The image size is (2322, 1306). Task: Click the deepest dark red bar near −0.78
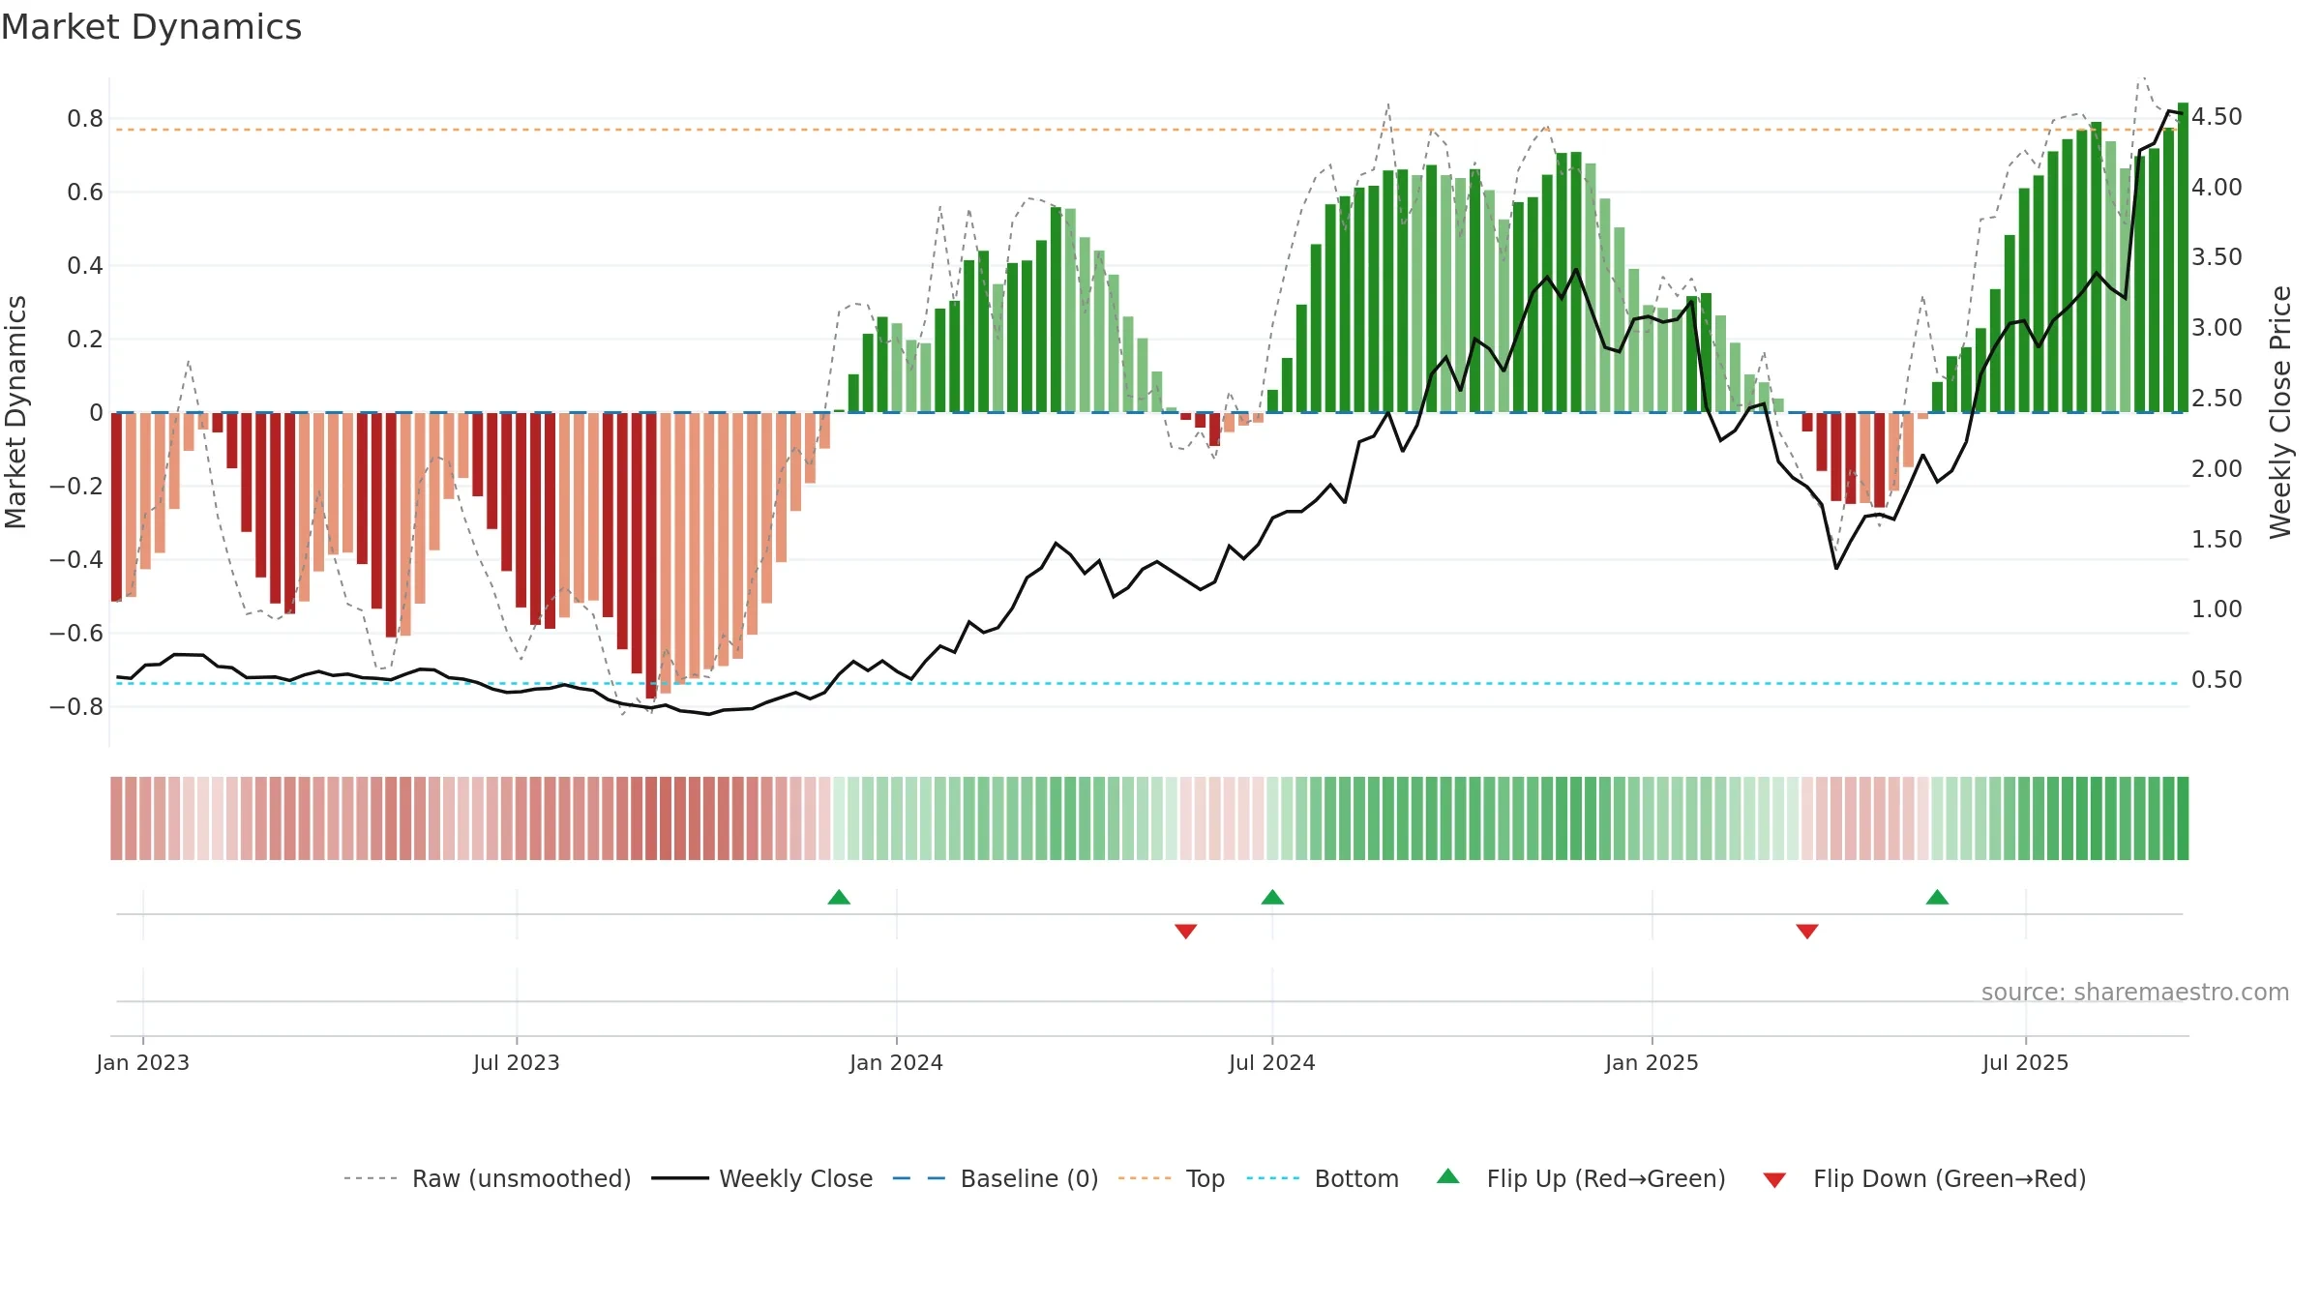(x=651, y=555)
